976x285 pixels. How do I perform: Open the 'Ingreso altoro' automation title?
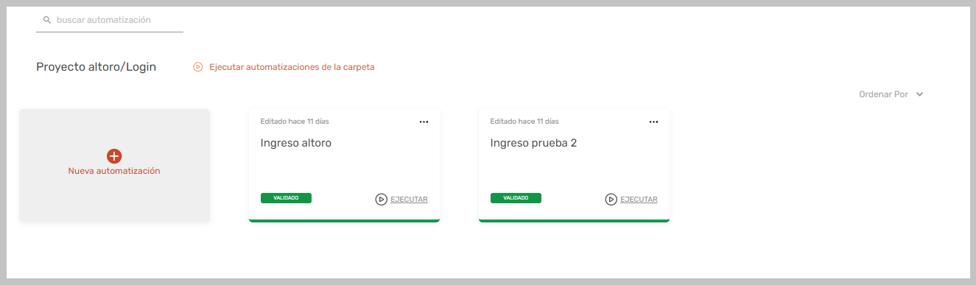pos(296,143)
